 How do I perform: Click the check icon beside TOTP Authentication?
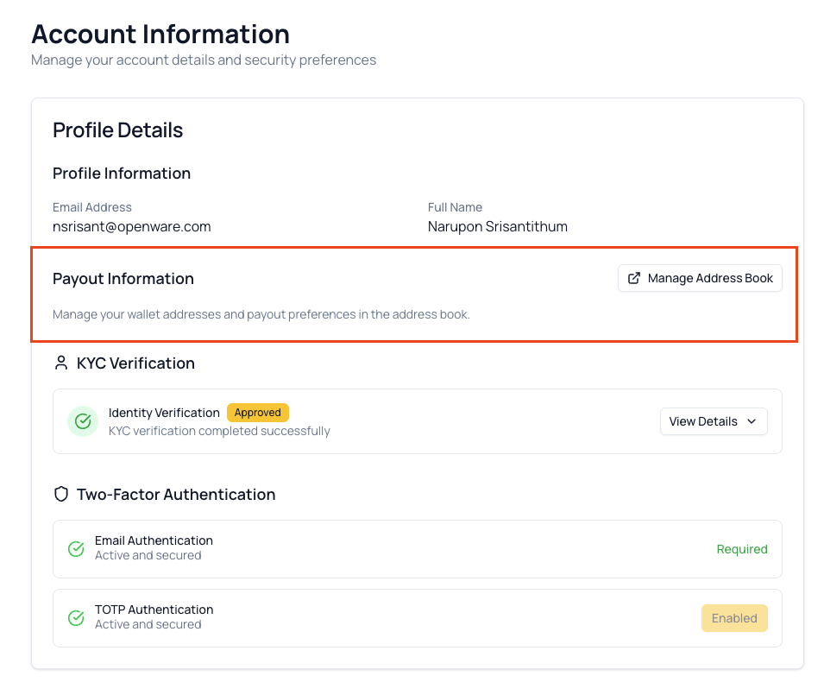76,616
